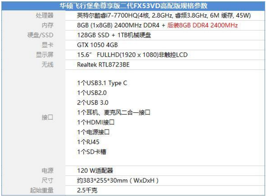Select the 尺寸 row label
Image resolution: width=266 pixels, height=196 pixels.
tap(47, 180)
